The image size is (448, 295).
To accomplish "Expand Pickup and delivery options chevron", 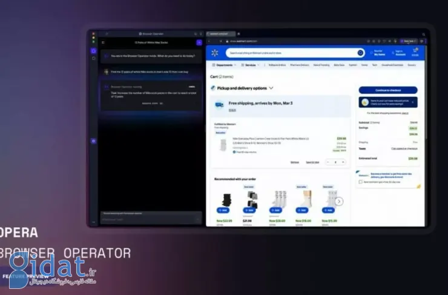I will 271,88.
